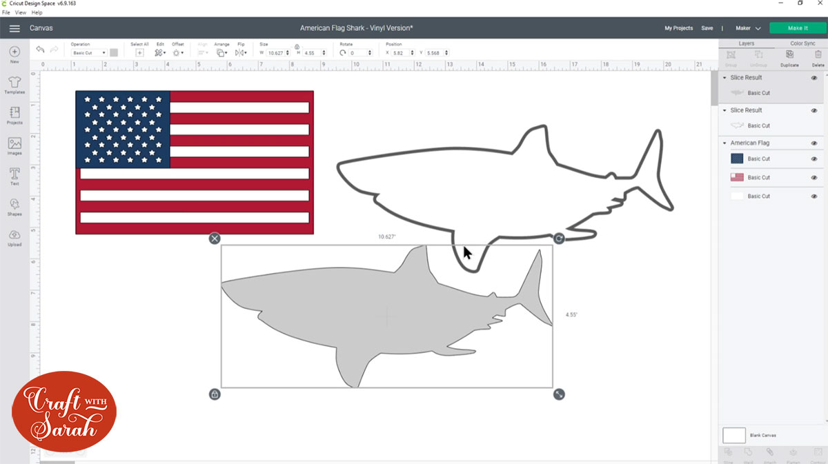Image resolution: width=828 pixels, height=464 pixels.
Task: Open the File menu
Action: (7, 12)
